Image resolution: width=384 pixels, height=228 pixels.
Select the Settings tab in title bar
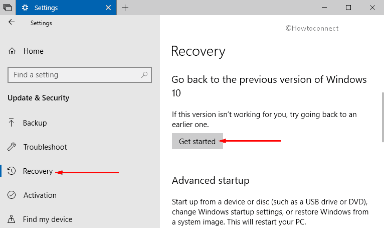pos(66,8)
